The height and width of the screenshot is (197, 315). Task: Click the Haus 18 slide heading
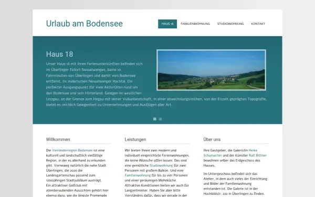pos(59,54)
